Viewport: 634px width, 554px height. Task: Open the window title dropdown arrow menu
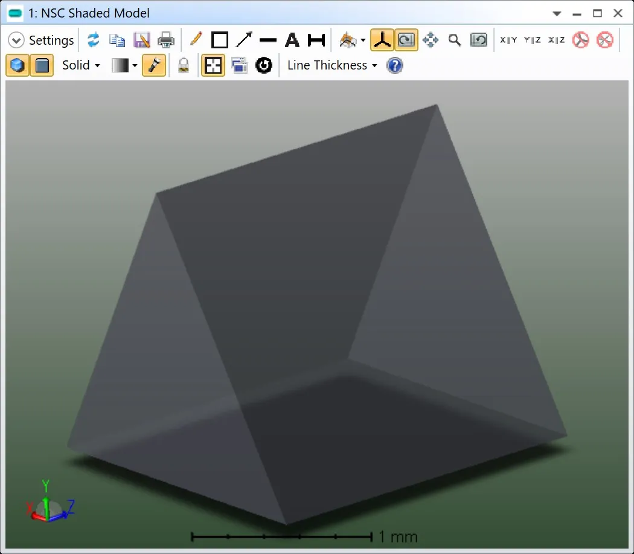tap(557, 13)
